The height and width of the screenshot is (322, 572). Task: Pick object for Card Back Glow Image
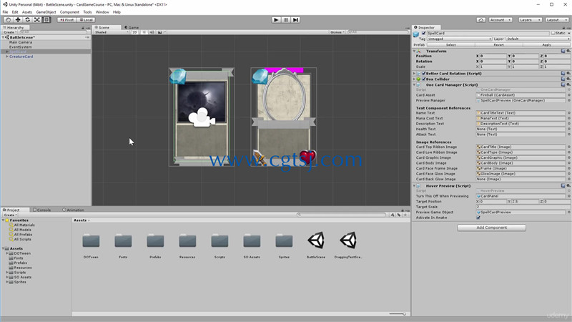click(x=568, y=180)
